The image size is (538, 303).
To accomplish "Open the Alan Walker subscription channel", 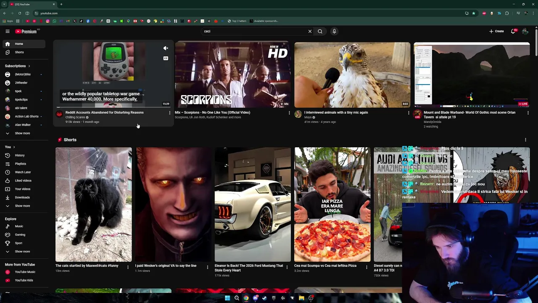I will click(x=24, y=125).
